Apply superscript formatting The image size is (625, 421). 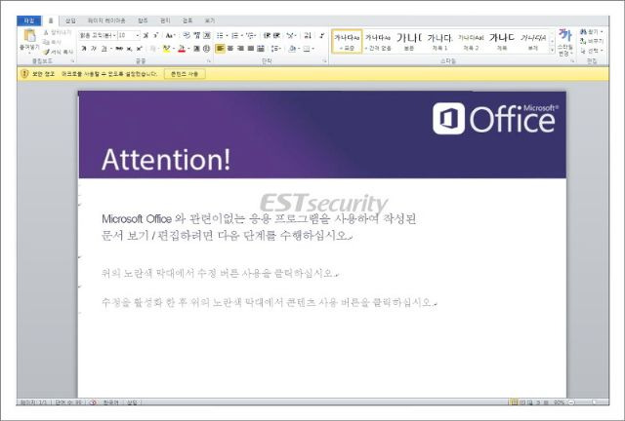pos(139,49)
